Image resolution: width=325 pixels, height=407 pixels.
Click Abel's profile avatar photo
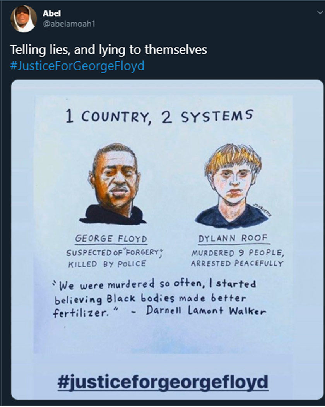pos(23,19)
